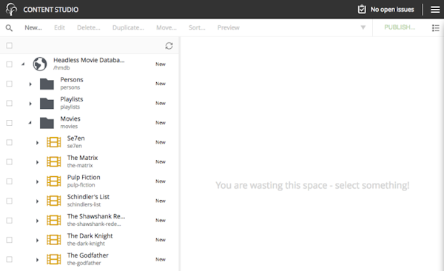Click the Content Studio tree logo
The image size is (444, 271).
coord(11,10)
